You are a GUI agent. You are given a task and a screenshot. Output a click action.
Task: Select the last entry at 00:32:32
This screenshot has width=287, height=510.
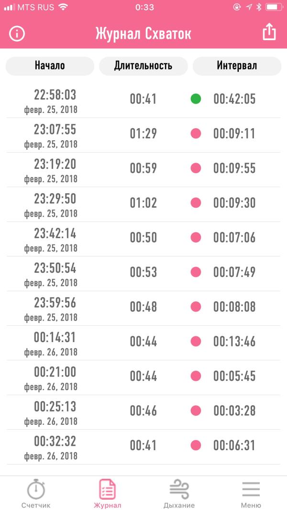pyautogui.click(x=143, y=447)
